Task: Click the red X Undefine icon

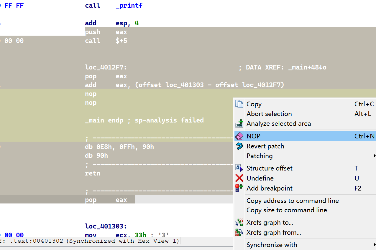Action: point(239,178)
